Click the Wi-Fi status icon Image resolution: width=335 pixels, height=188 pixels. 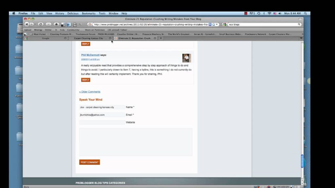click(270, 13)
